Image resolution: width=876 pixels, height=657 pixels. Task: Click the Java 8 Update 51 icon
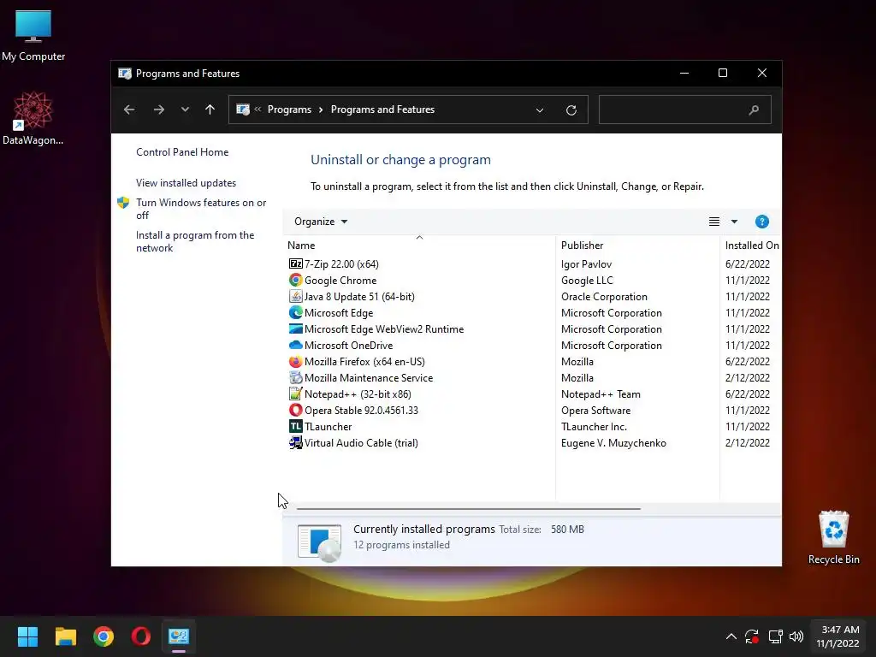(x=295, y=296)
